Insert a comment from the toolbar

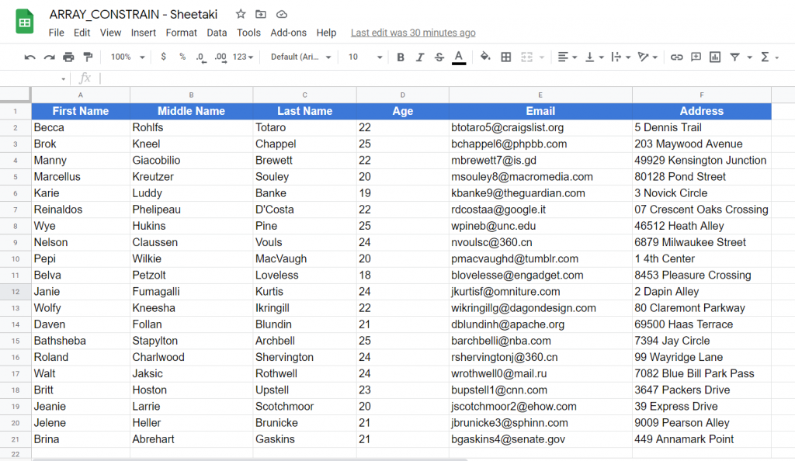pos(697,57)
